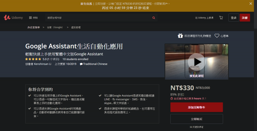
Task: Click checkmark beside LINE、fb messenger item
Action: [x=100, y=95]
